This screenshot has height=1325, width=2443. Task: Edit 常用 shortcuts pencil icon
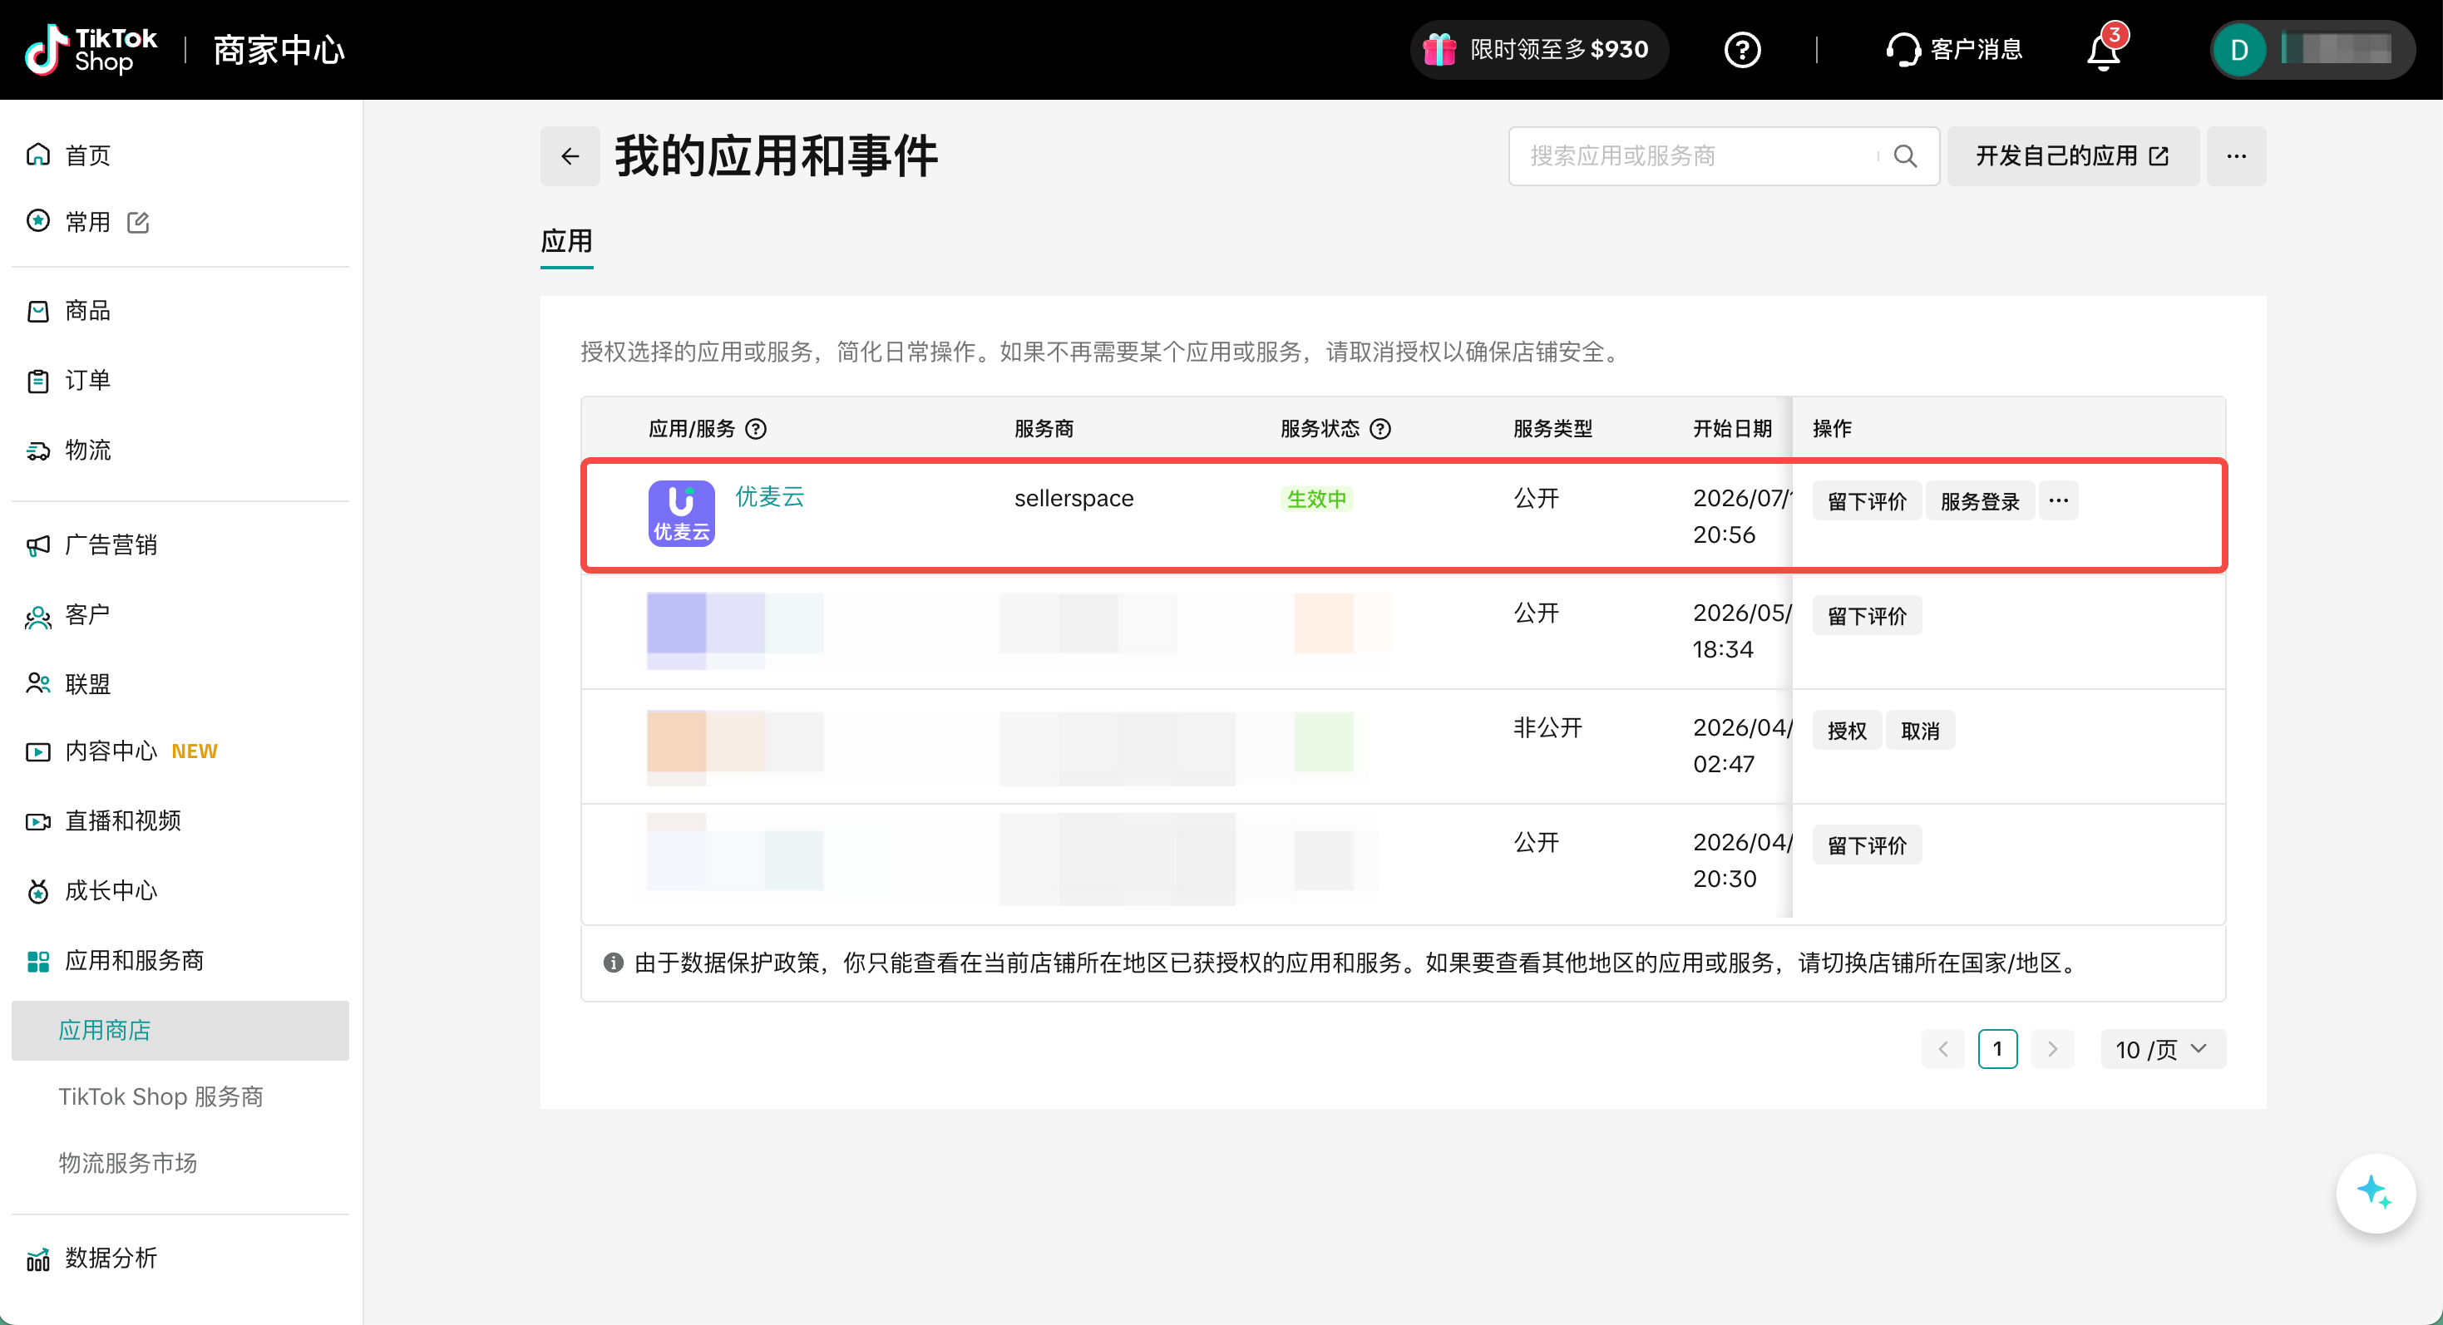(x=139, y=222)
